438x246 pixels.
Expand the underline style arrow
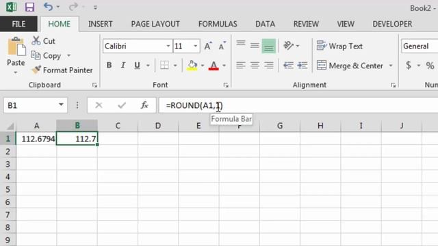(x=148, y=66)
